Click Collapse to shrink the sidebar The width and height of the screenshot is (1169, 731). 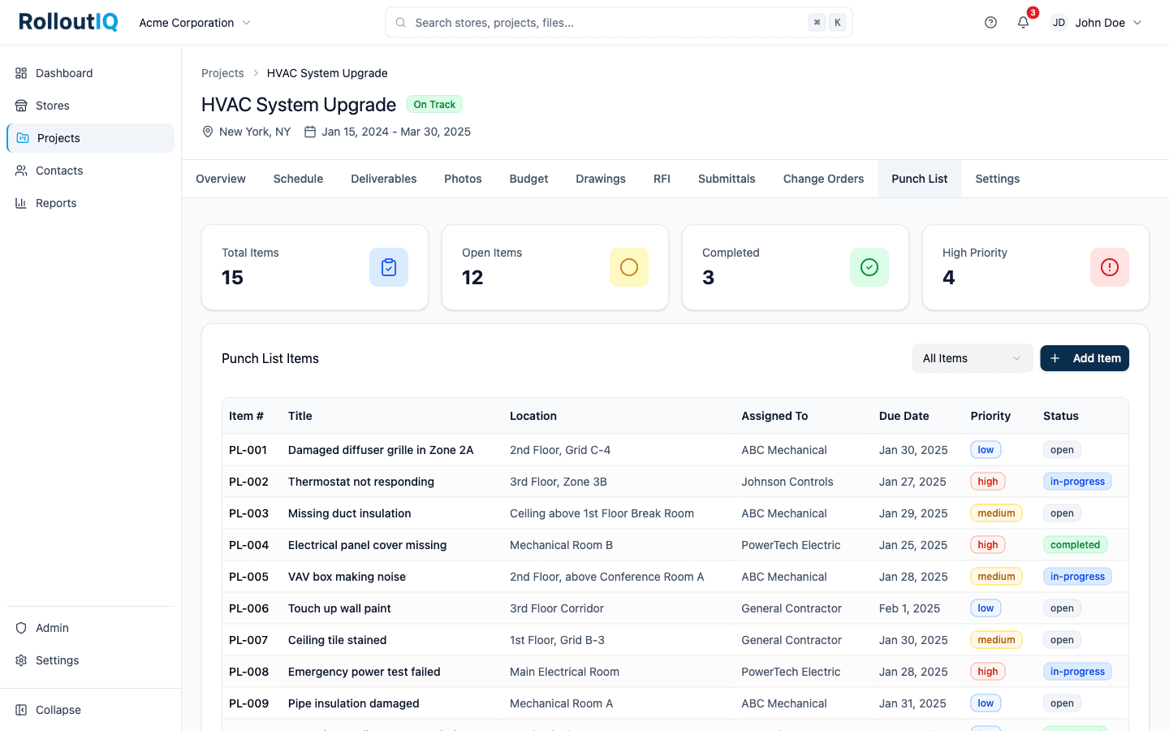pyautogui.click(x=90, y=710)
